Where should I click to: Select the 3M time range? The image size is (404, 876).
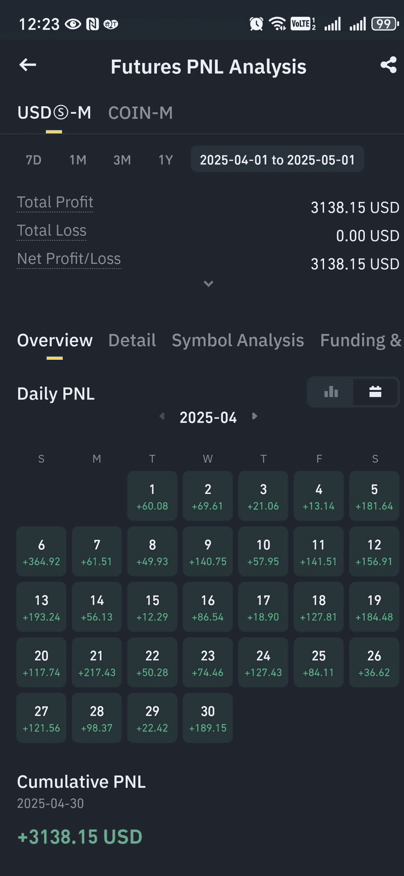[122, 160]
